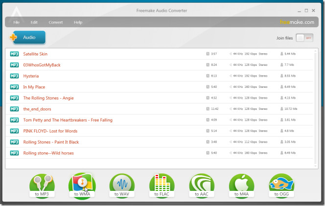Select Rolling Stones - Paint It Black title
Image resolution: width=325 pixels, height=206 pixels.
(51, 142)
